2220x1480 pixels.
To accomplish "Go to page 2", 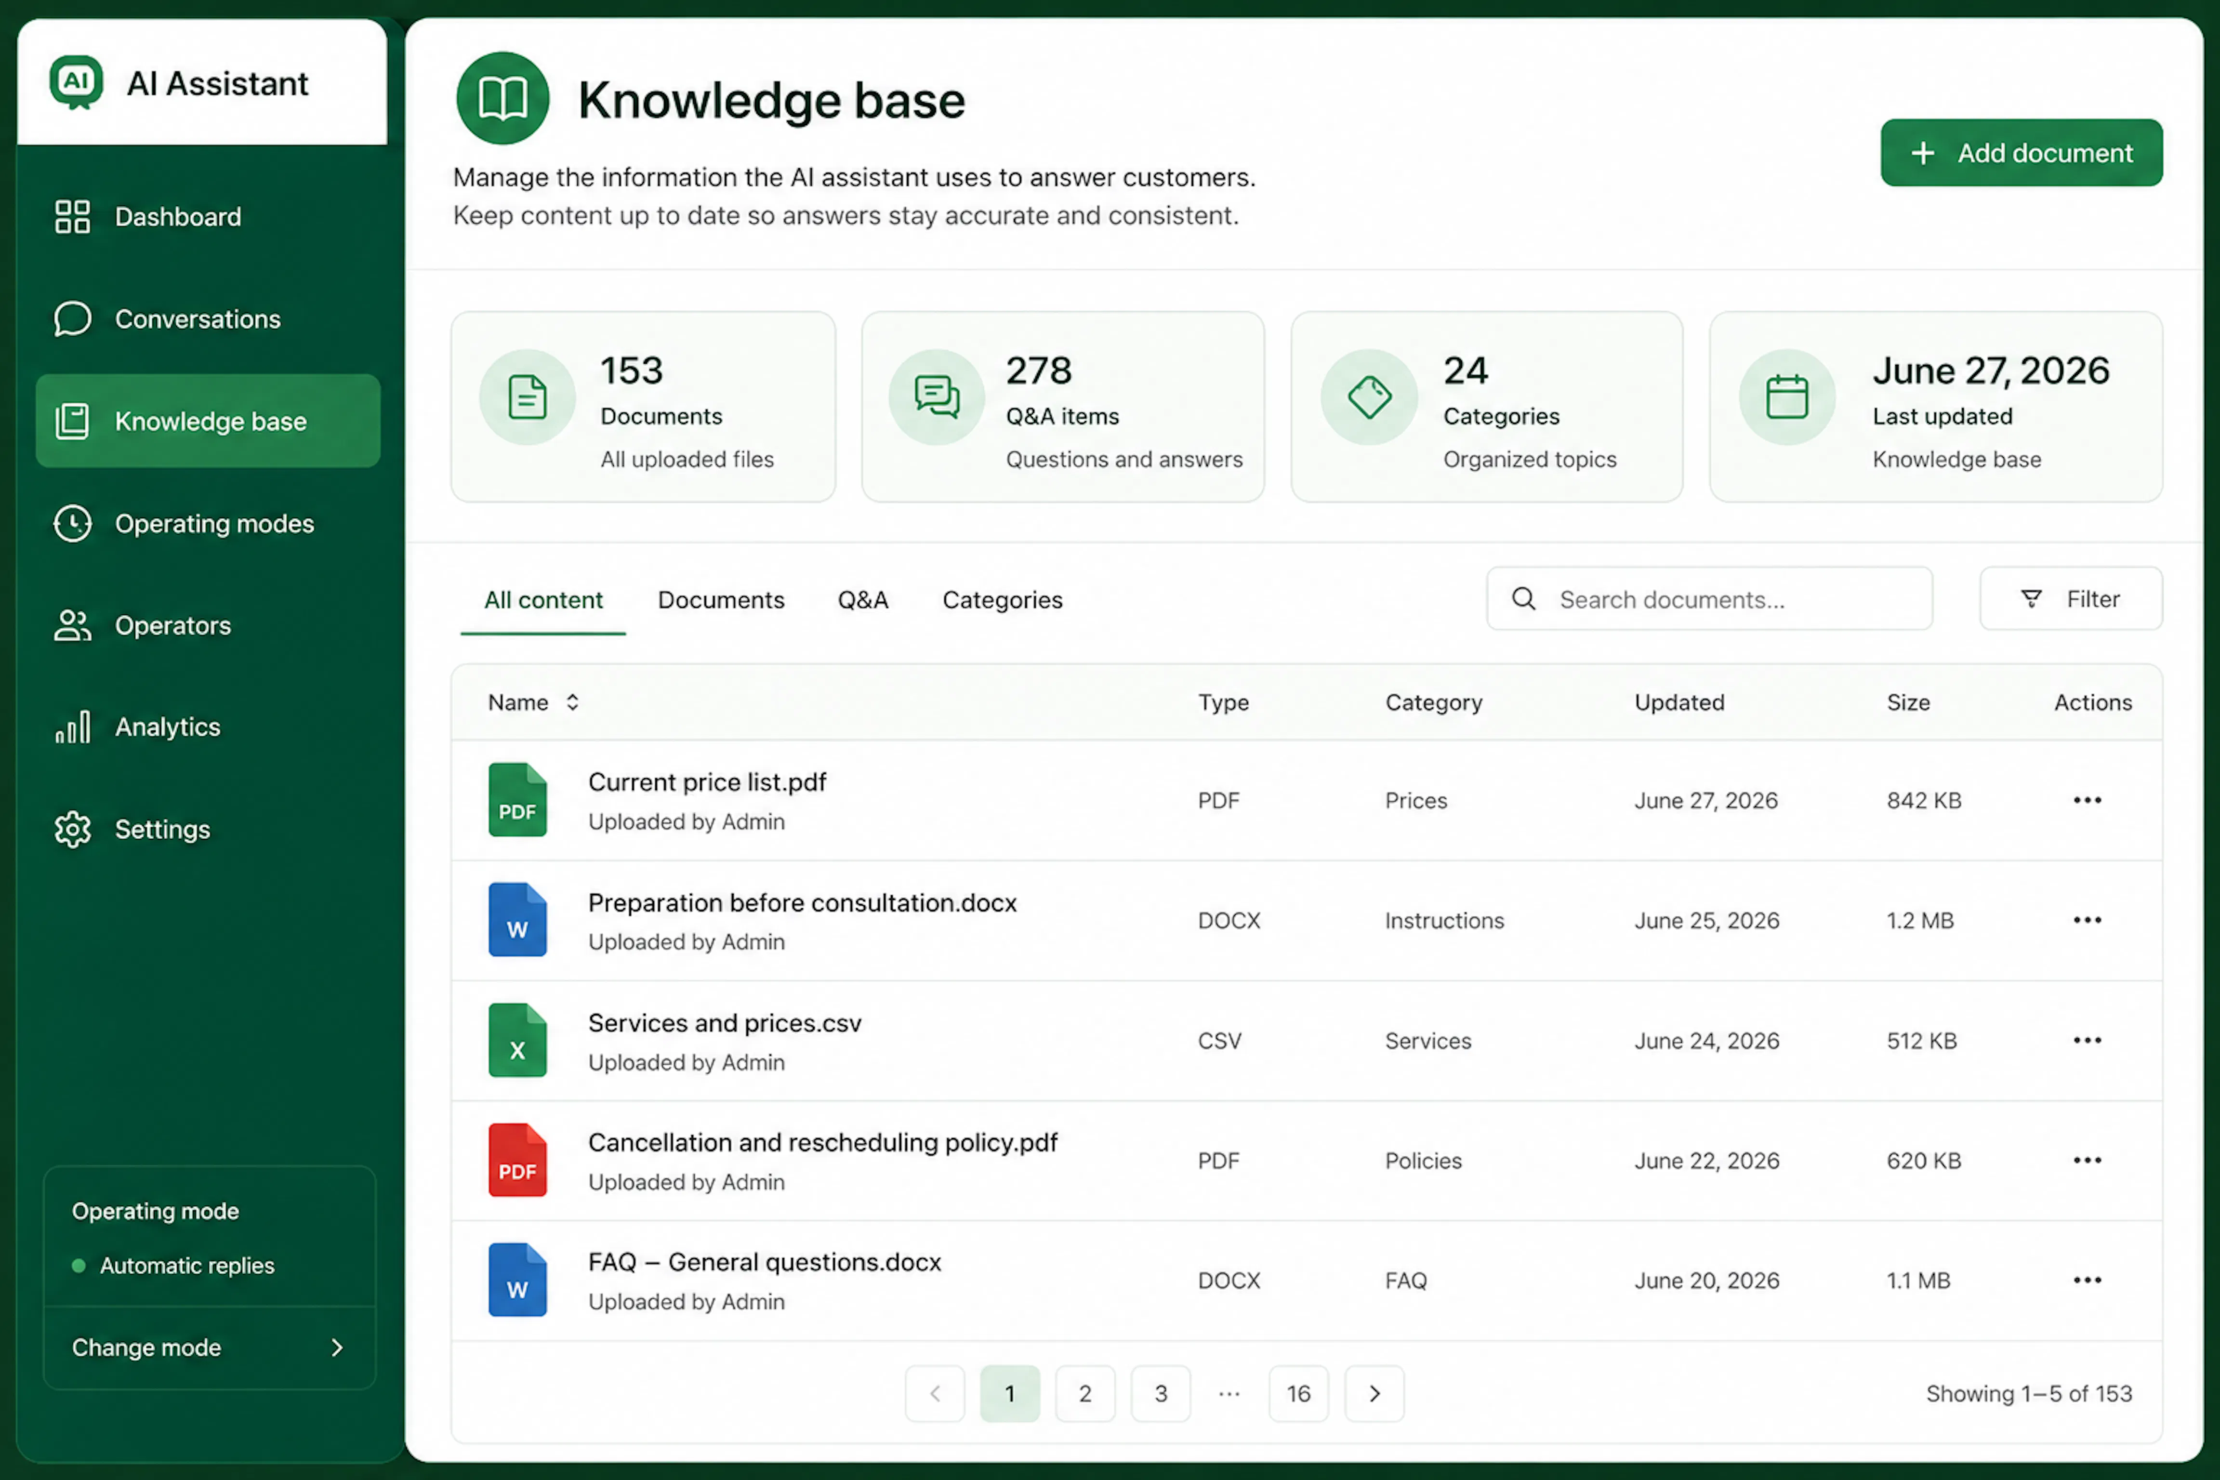I will tap(1085, 1393).
